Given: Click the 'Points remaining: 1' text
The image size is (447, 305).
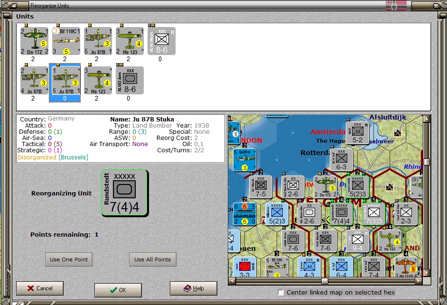Looking at the screenshot, I should (65, 235).
